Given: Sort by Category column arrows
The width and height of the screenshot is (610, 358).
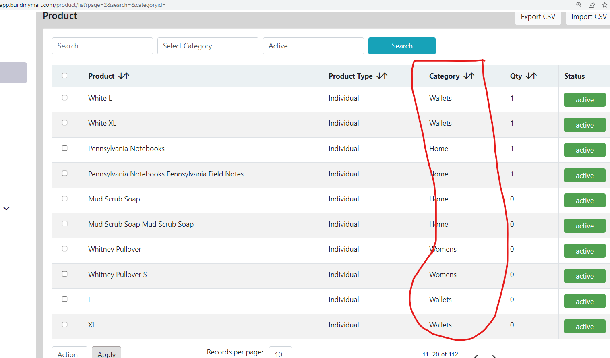Looking at the screenshot, I should click(x=469, y=76).
